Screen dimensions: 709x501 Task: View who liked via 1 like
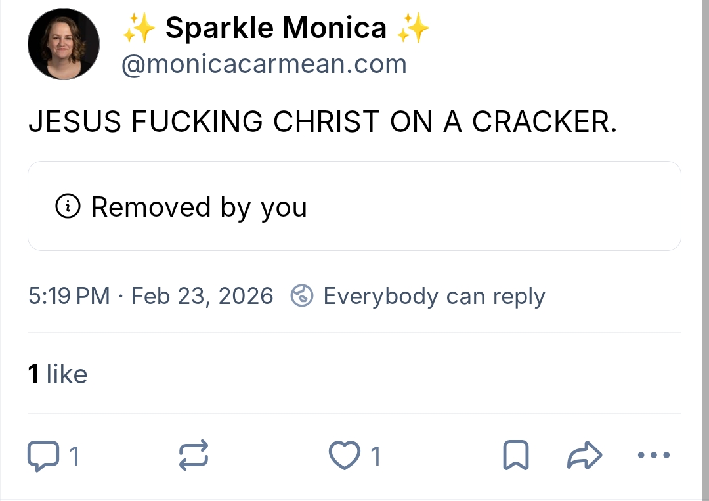point(58,374)
